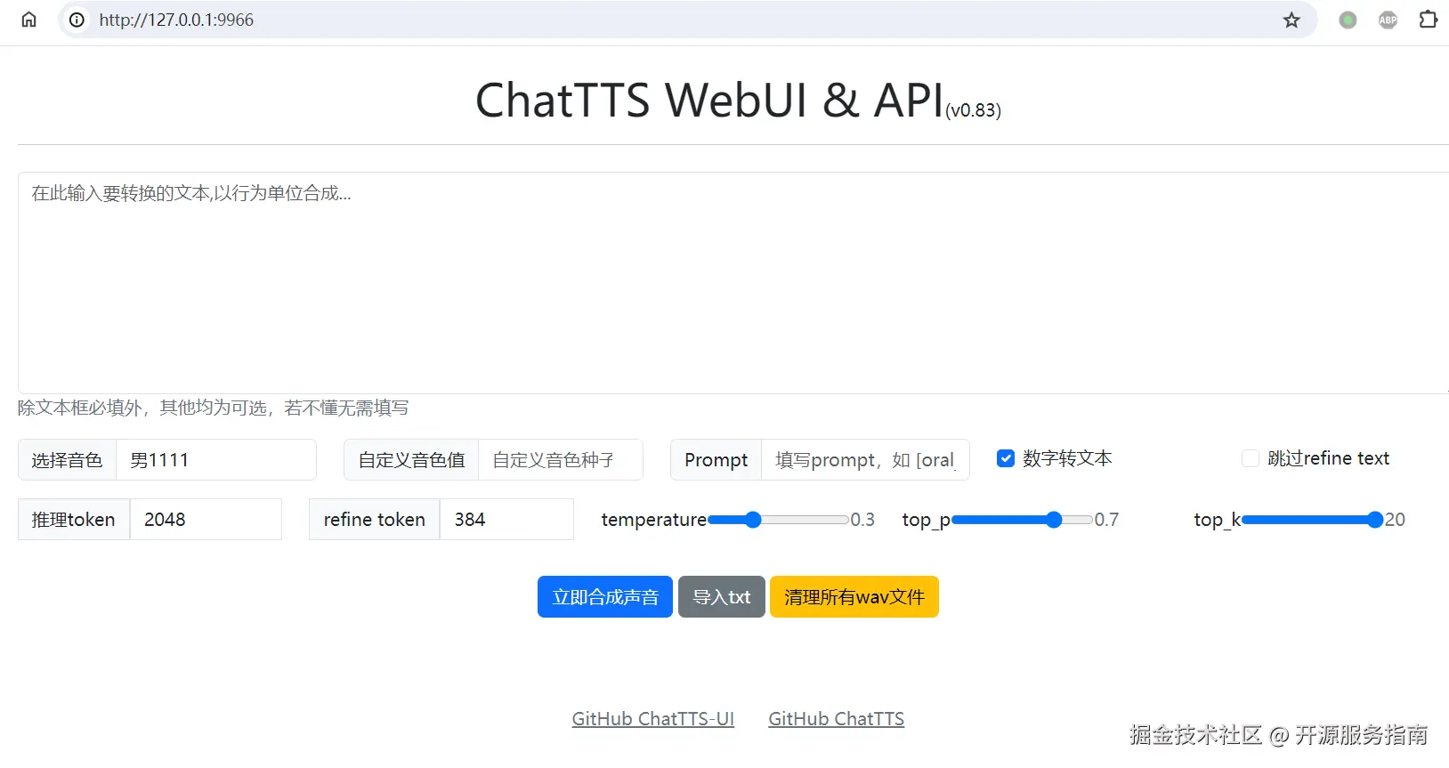This screenshot has width=1449, height=768.
Task: Click the refine token field showing 384
Action: 506,520
